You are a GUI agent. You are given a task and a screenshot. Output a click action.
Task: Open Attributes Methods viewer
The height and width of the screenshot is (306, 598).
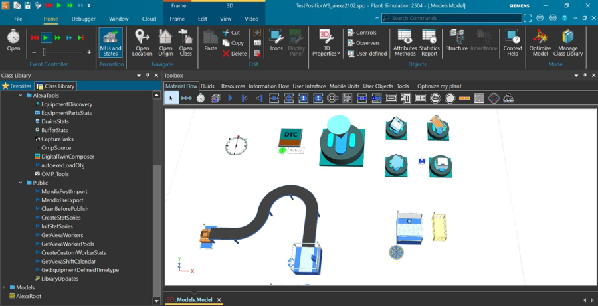[x=405, y=42]
